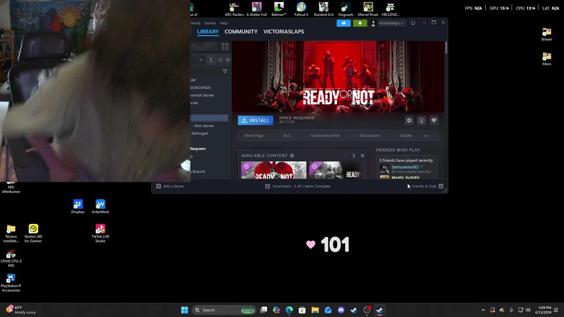Open the VICTORIASLAPS profile tab
This screenshot has height=317, width=564.
tap(284, 32)
